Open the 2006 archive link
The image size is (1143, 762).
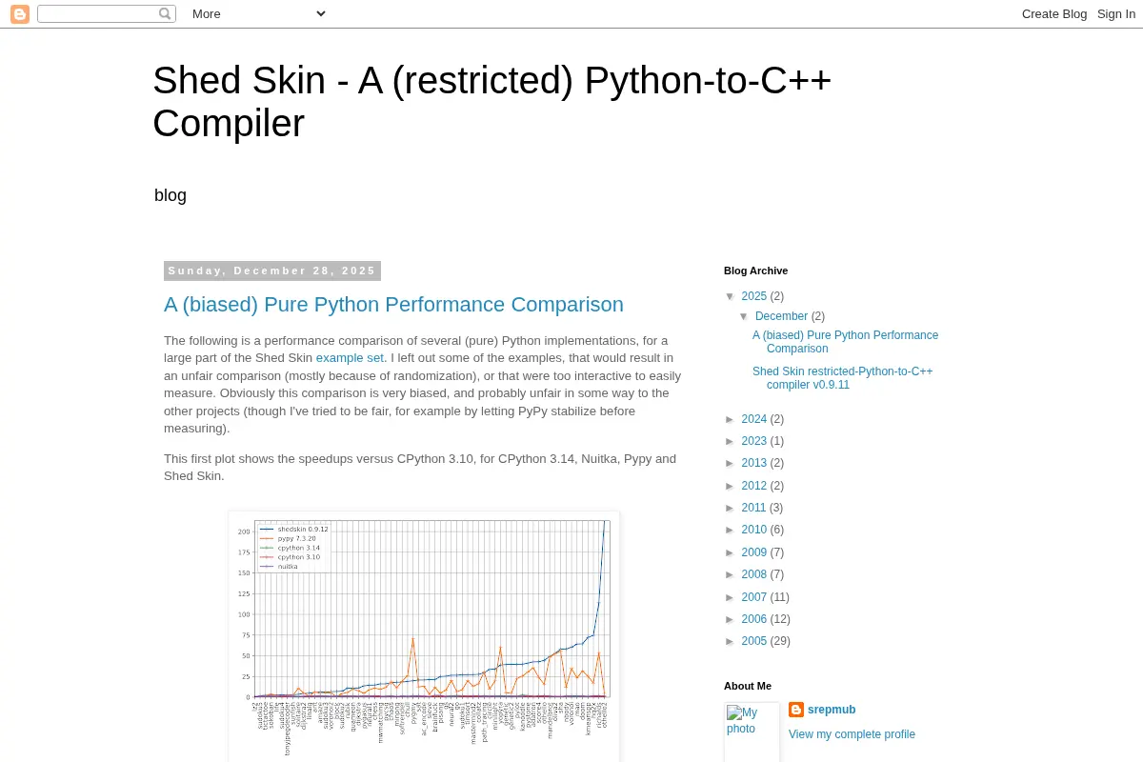point(754,619)
